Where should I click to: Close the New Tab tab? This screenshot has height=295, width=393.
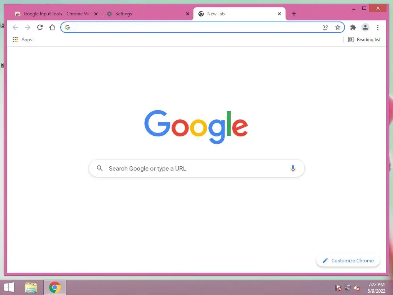pyautogui.click(x=279, y=14)
